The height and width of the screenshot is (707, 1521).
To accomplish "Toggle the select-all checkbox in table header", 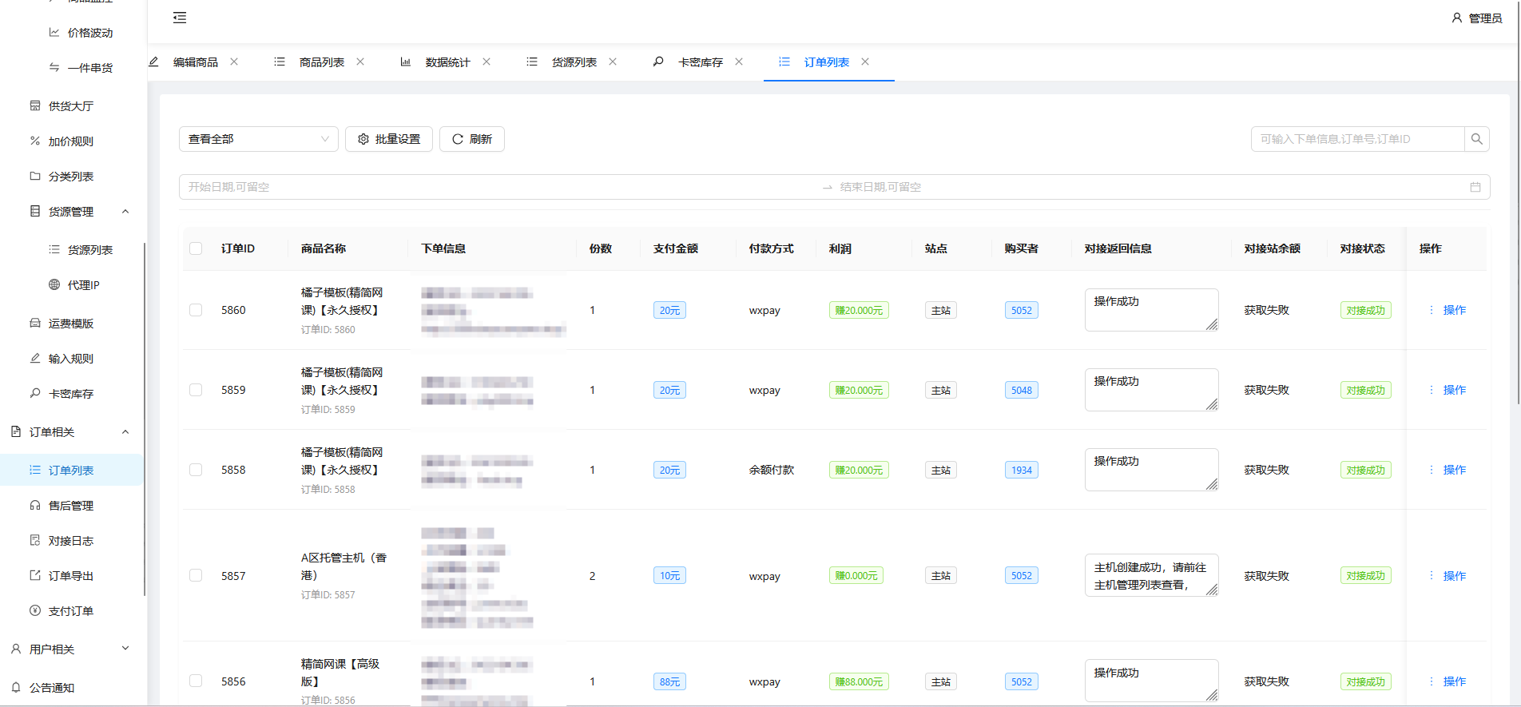I will coord(196,248).
